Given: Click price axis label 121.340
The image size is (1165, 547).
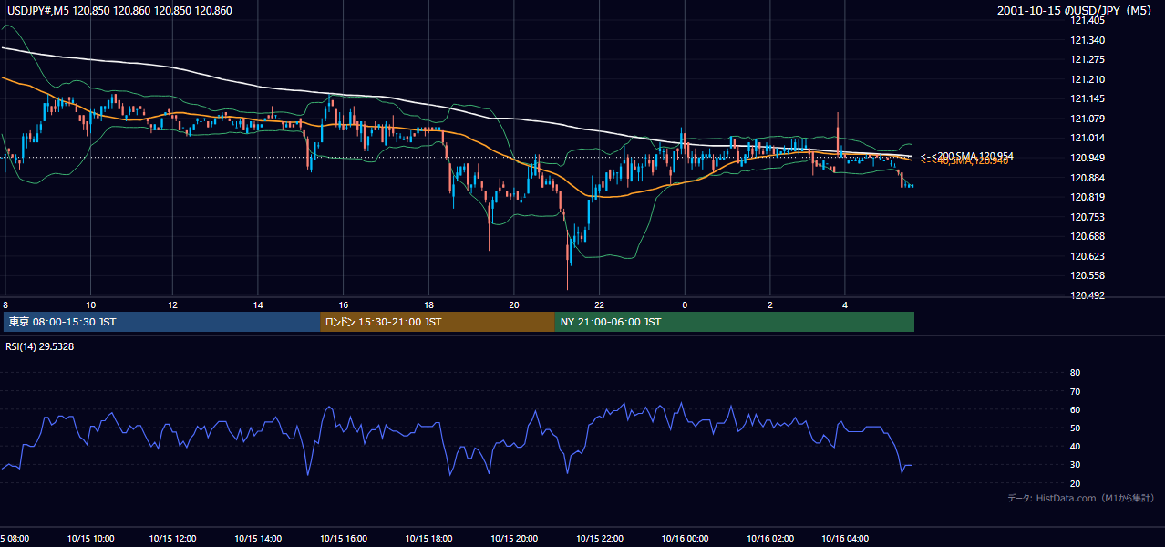Looking at the screenshot, I should click(1087, 40).
